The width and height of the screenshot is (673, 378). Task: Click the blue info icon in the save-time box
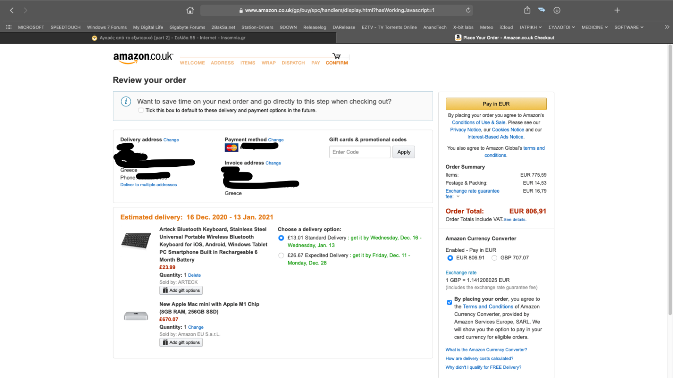[x=126, y=101]
